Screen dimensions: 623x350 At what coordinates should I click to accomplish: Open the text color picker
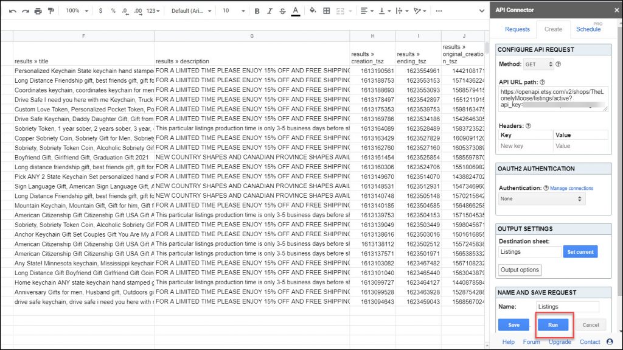coord(296,11)
